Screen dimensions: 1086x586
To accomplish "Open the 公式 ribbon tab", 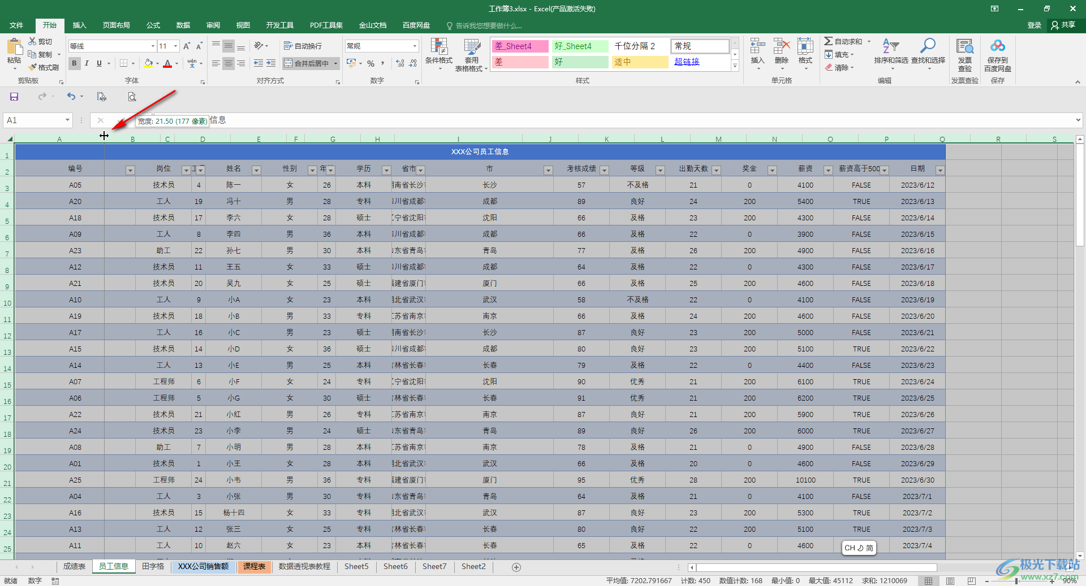I will point(153,25).
